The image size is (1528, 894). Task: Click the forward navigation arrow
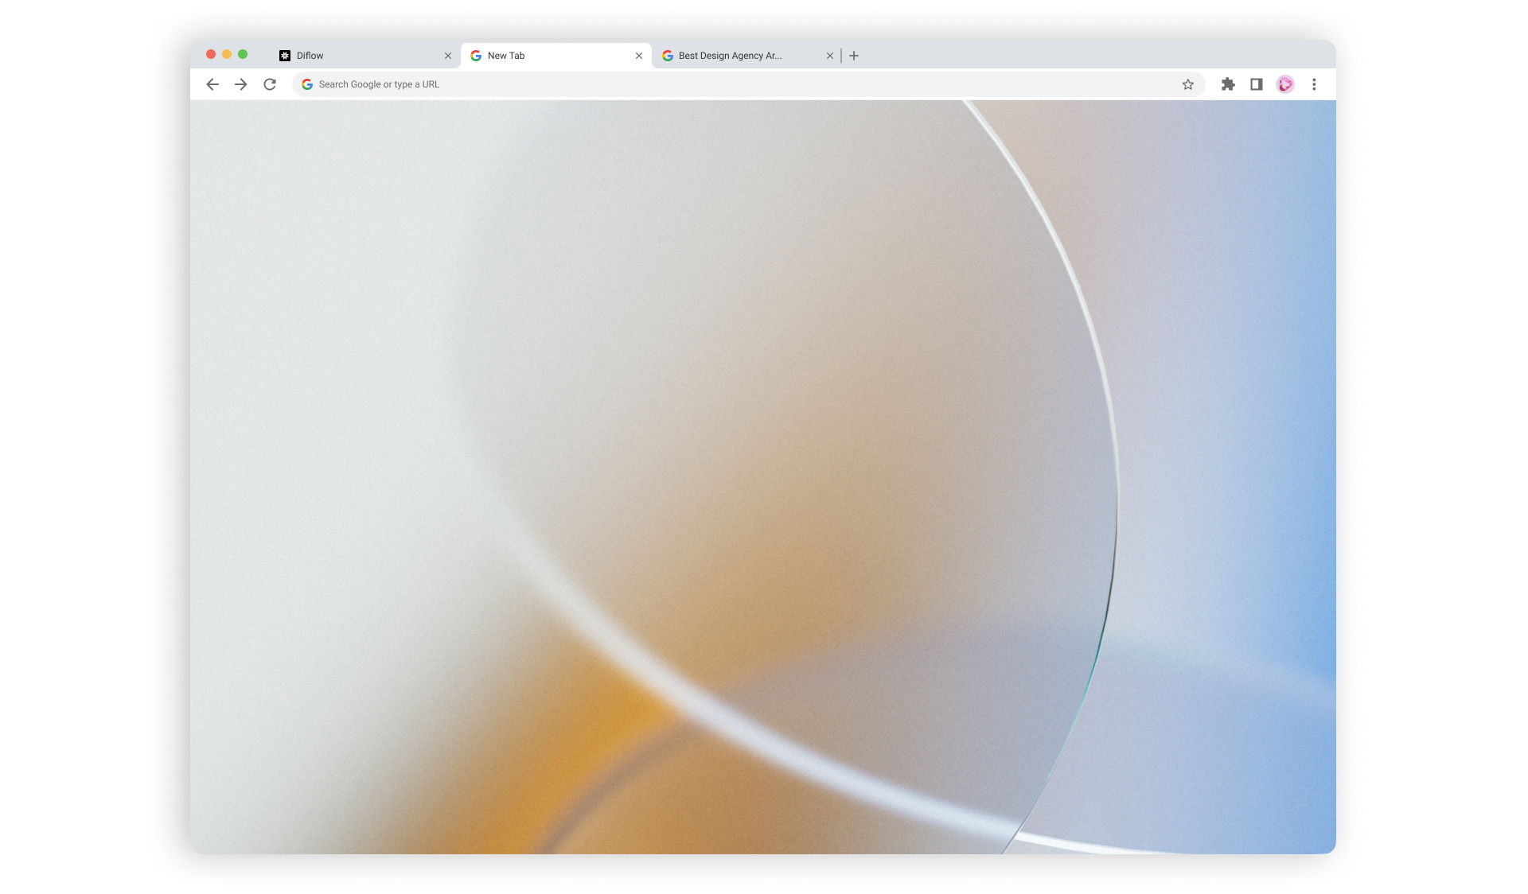tap(240, 84)
